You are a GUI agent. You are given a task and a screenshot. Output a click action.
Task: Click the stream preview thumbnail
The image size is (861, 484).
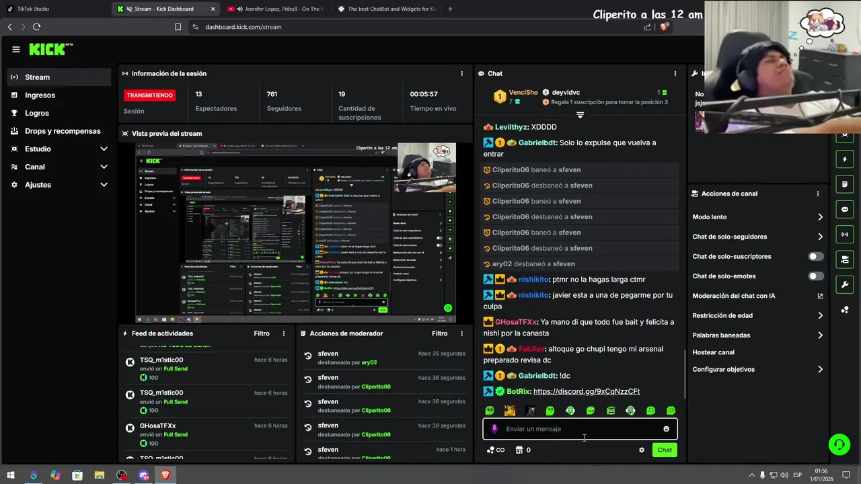pos(295,233)
